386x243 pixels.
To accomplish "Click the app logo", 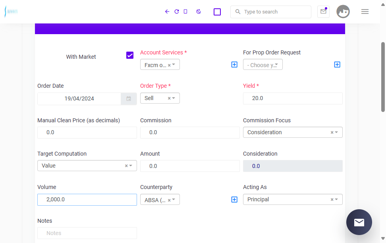I will coord(11,12).
